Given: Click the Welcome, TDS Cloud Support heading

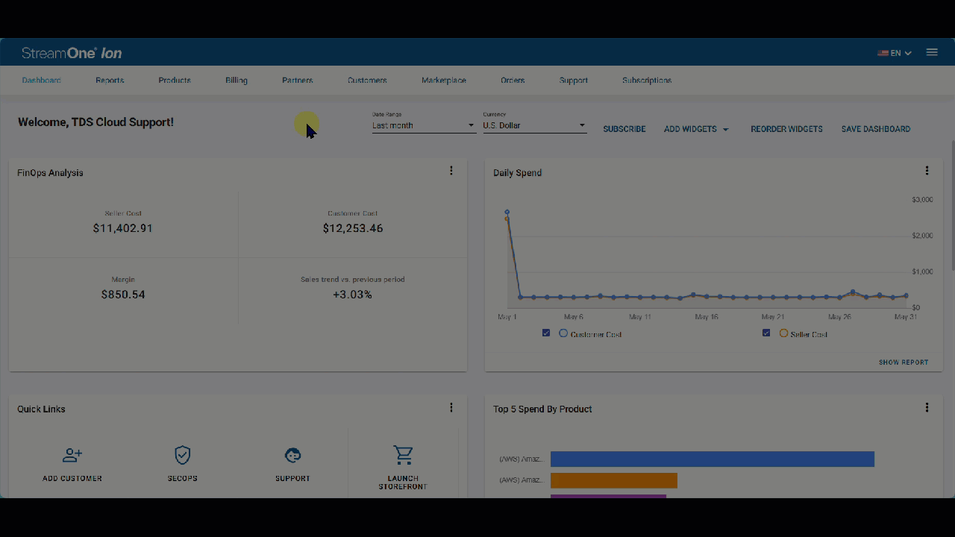Looking at the screenshot, I should click(x=95, y=122).
